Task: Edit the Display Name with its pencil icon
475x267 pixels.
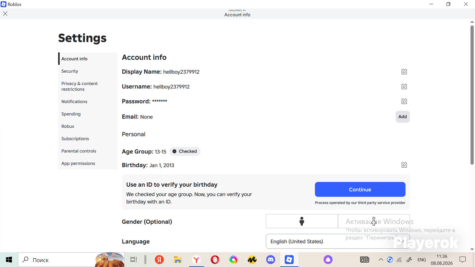Action: pos(404,72)
